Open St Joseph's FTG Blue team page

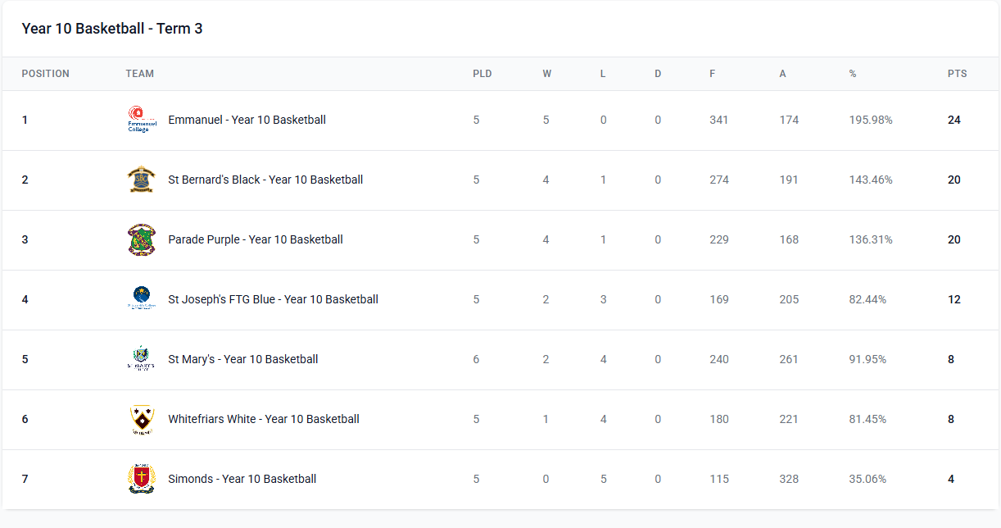[x=273, y=299]
